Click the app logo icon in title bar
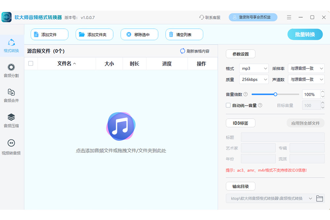The width and height of the screenshot is (330, 220). 7,17
